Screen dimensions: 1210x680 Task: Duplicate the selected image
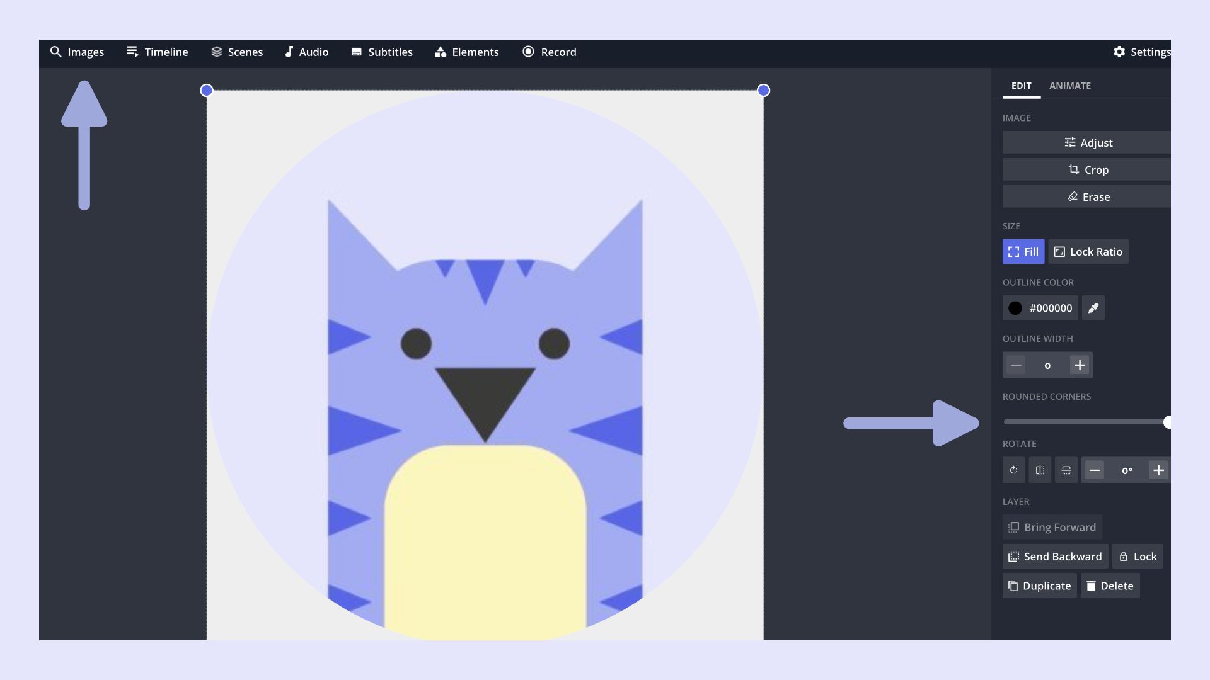click(1039, 586)
